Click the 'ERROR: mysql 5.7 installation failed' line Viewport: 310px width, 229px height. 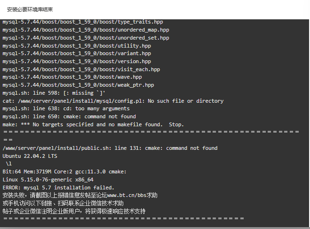(x=58, y=188)
